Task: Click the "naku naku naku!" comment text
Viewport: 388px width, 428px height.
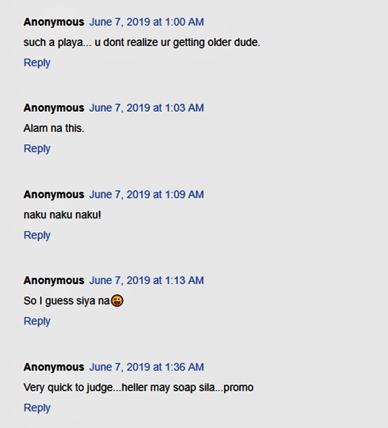Action: 62,215
